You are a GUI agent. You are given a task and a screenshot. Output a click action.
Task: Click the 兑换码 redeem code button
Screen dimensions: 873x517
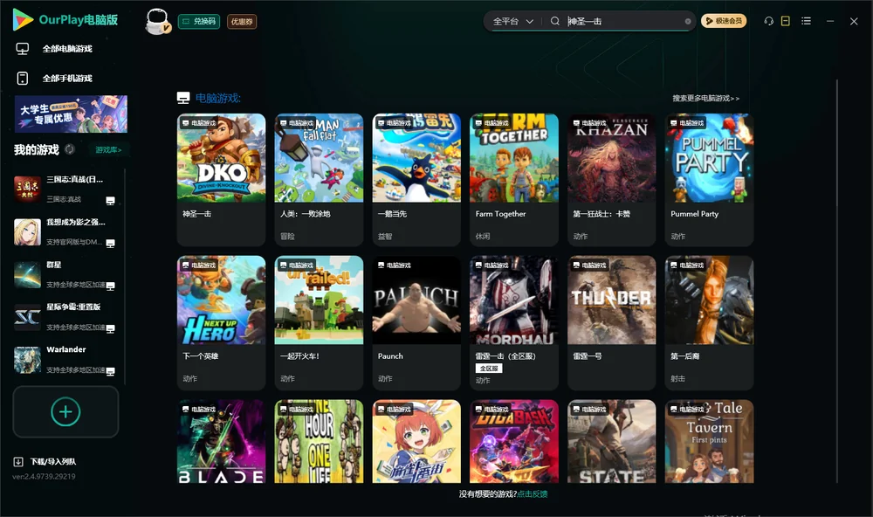click(199, 21)
